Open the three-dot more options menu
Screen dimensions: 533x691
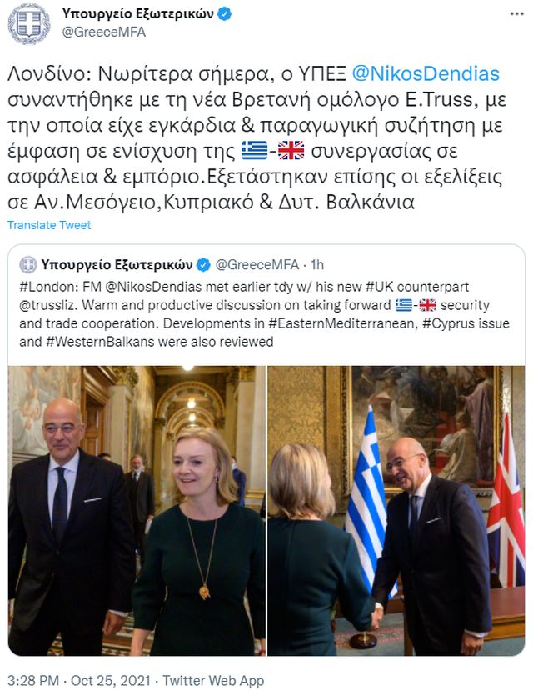click(516, 14)
